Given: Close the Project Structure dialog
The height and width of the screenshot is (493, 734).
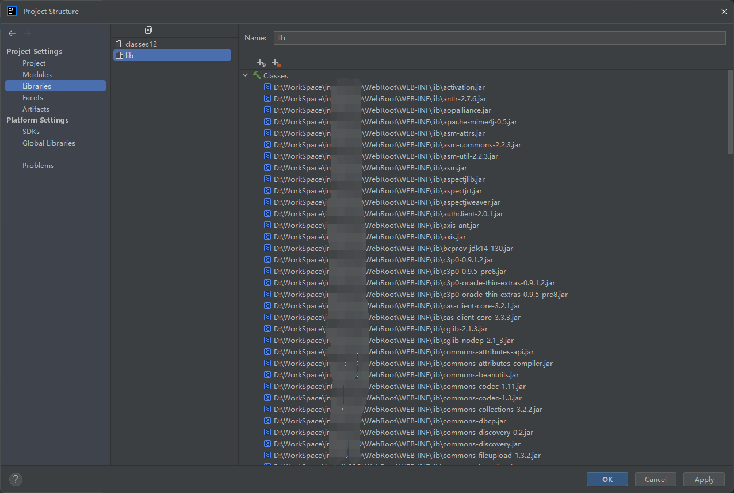Looking at the screenshot, I should (x=723, y=11).
